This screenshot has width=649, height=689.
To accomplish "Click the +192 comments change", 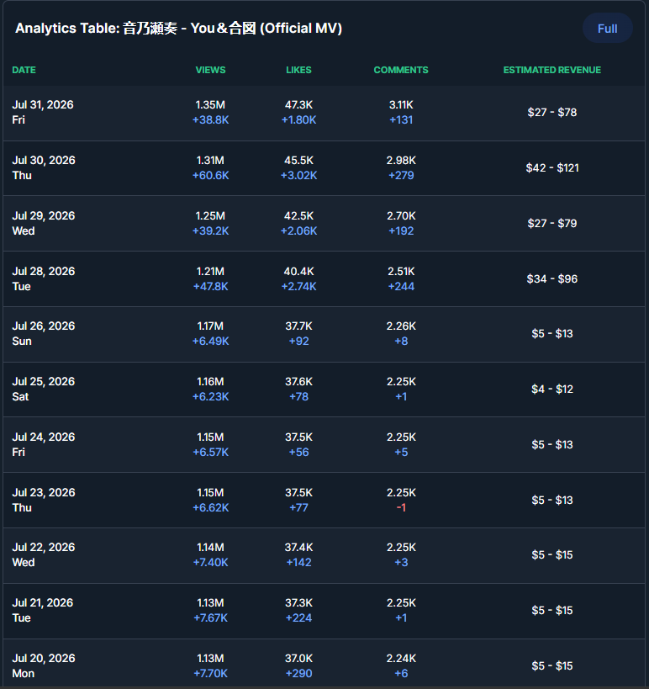I will 401,231.
